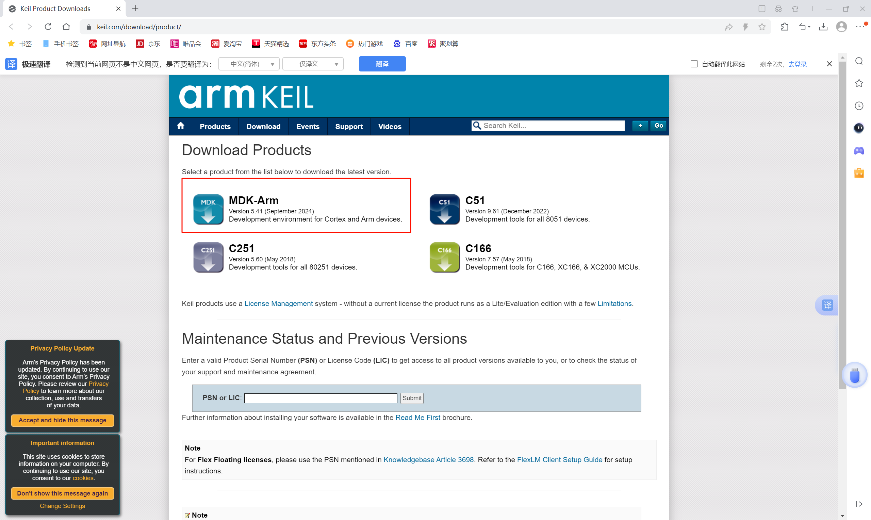The image size is (871, 520).
Task: Click the C166 download icon
Action: pyautogui.click(x=444, y=257)
